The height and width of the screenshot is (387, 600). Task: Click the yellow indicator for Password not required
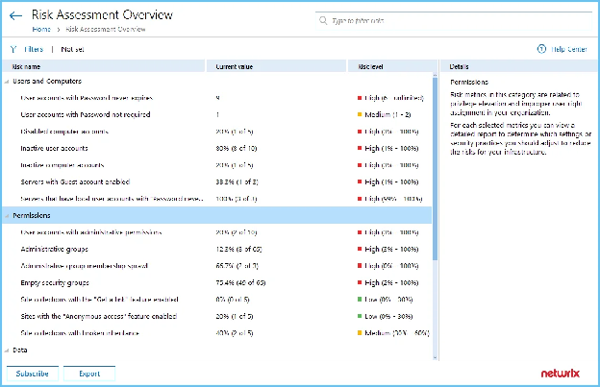[x=360, y=114]
